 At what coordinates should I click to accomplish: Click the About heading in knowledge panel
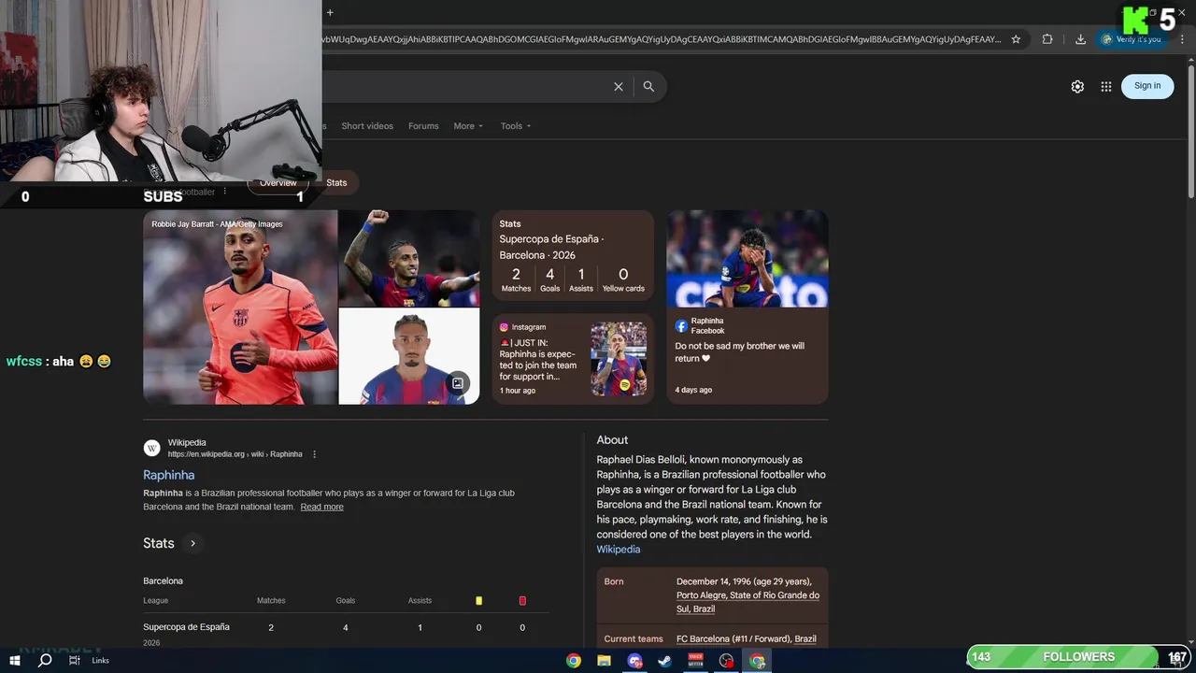tap(612, 440)
